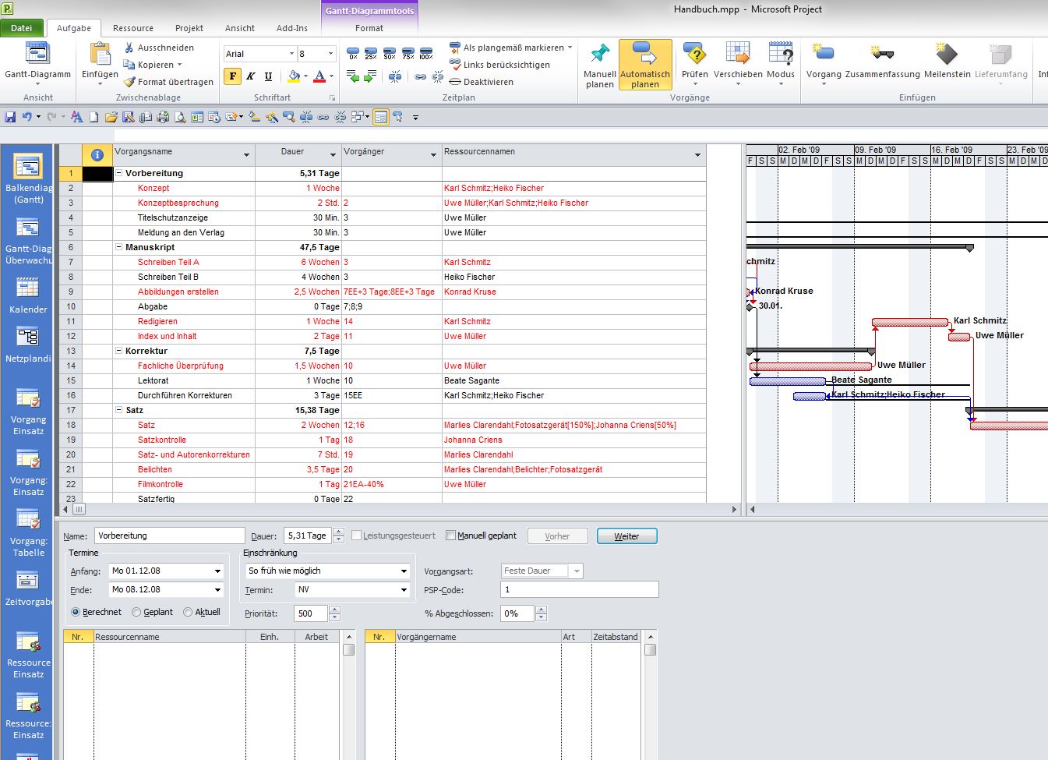
Task: Enable the Manuell geplant checkbox
Action: [x=450, y=536]
